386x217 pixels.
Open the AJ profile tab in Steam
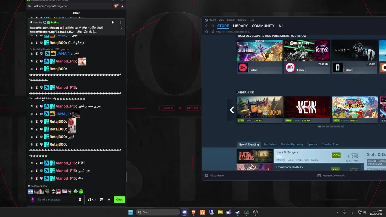pos(280,26)
